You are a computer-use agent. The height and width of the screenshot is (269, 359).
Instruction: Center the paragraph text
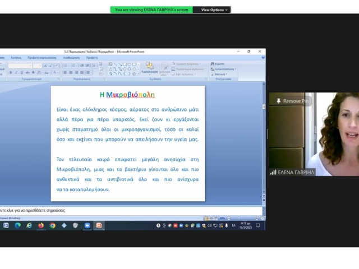71,72
